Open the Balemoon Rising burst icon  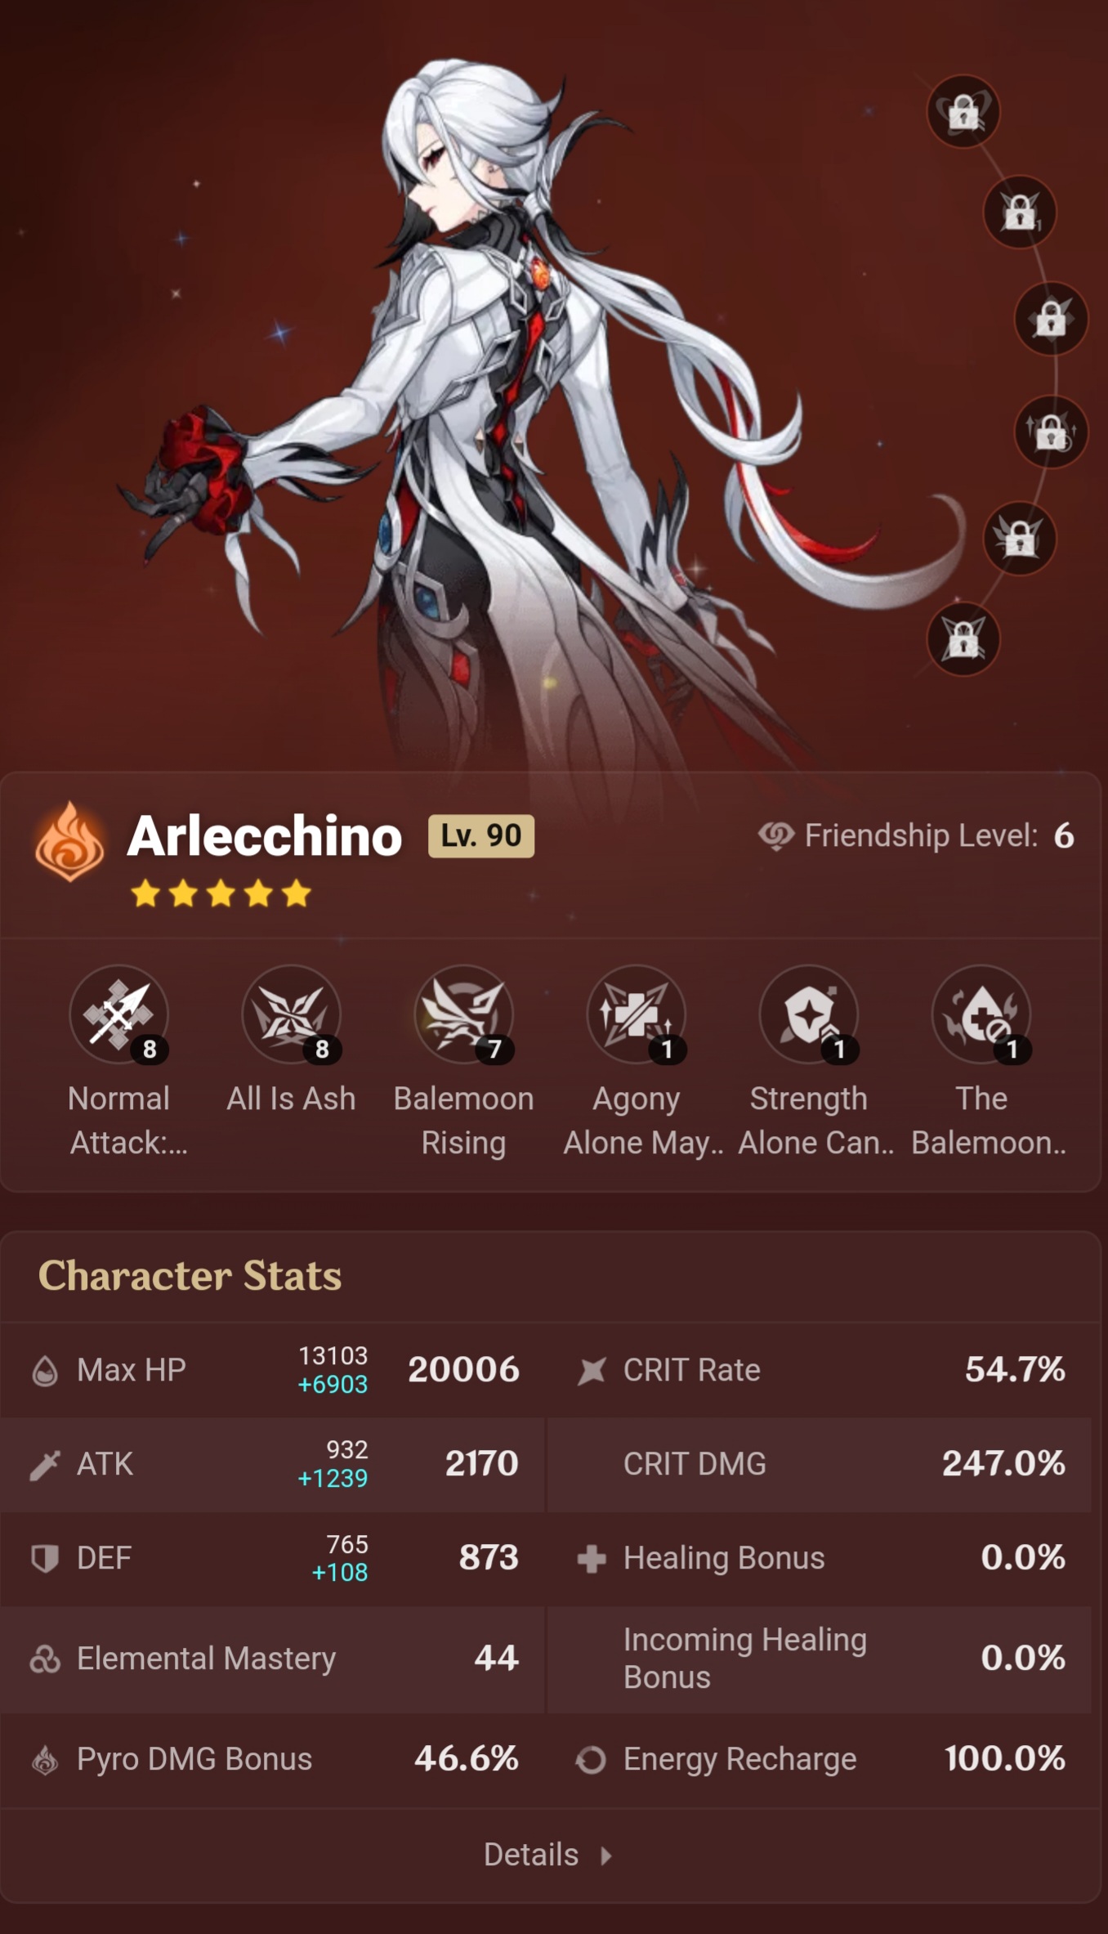(464, 1014)
